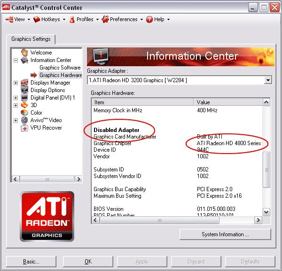Click the Hotkeys toolbar icon
282x271 pixels.
pos(37,19)
